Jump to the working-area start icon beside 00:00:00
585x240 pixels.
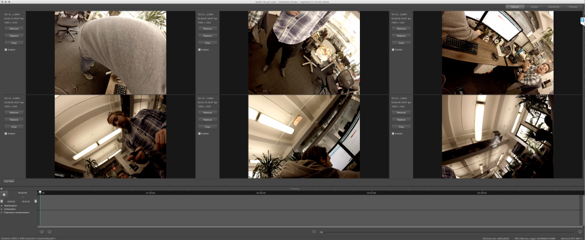2,201
